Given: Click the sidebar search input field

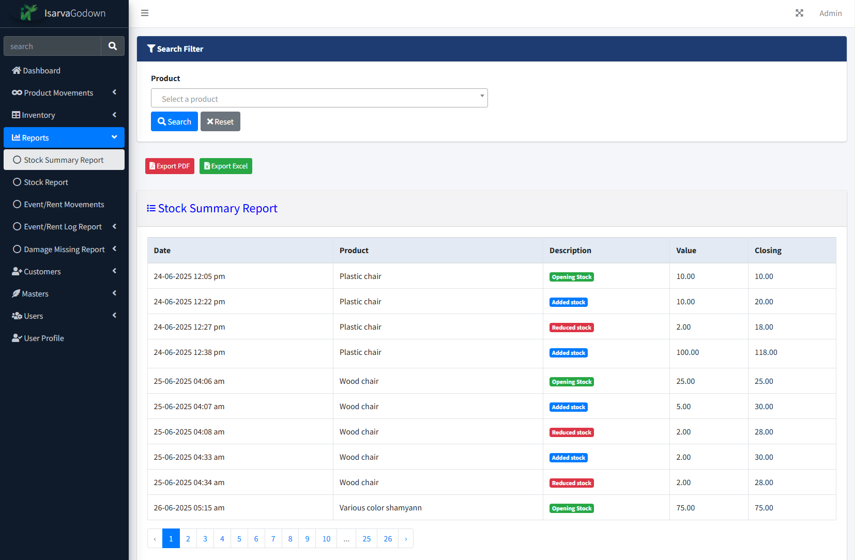Looking at the screenshot, I should pyautogui.click(x=52, y=46).
